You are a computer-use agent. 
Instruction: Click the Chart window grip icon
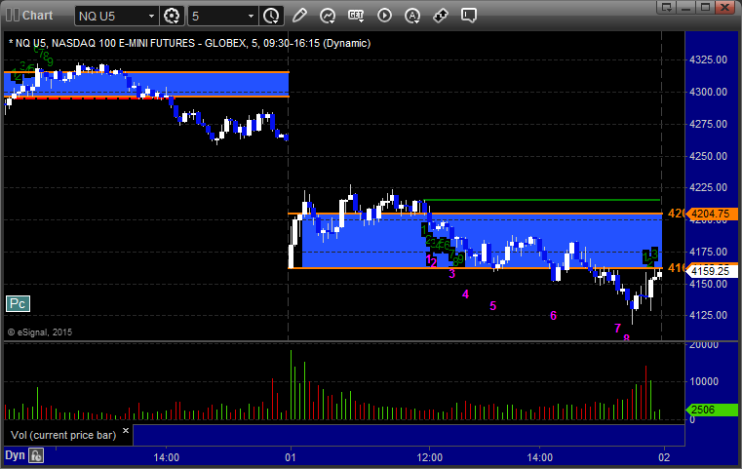pyautogui.click(x=13, y=16)
